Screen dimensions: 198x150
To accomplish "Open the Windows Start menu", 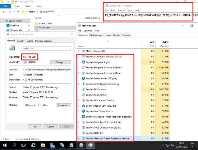I will coord(5,145).
